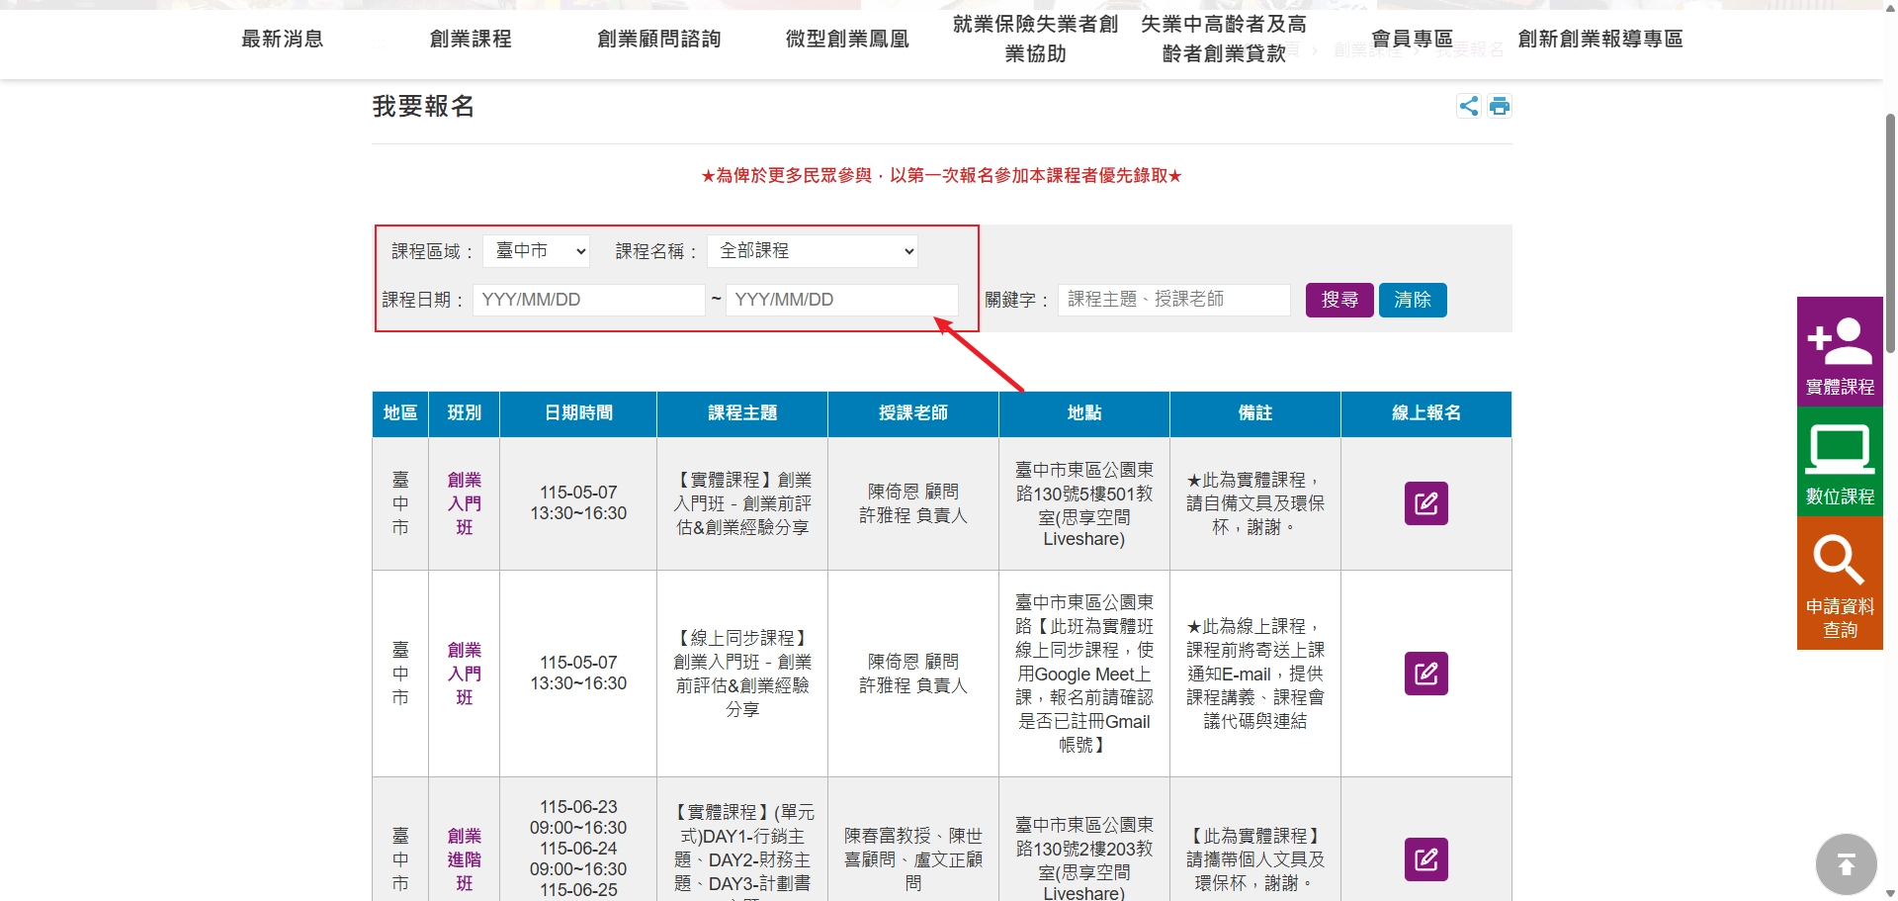Register online for the 實體課程 創業入門班 row
Screen dimensions: 1898x901
pos(1425,503)
